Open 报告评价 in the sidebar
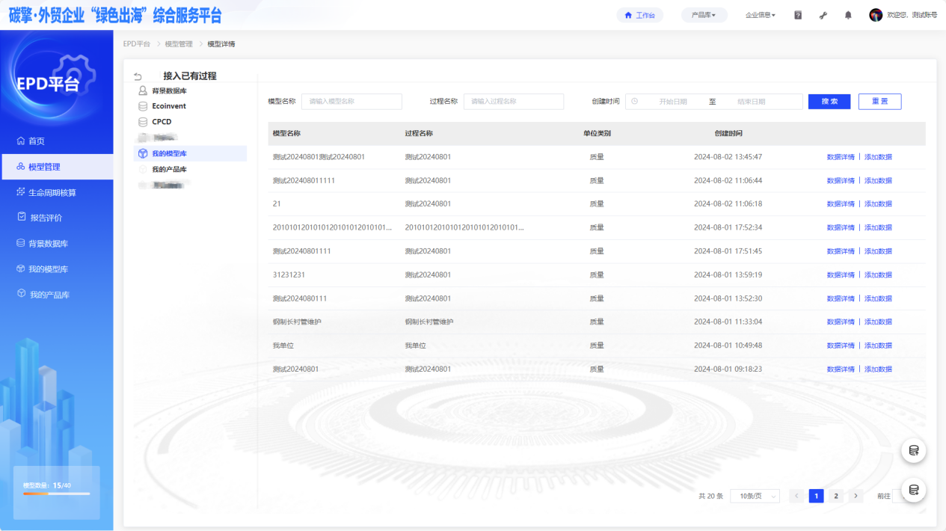This screenshot has height=531, width=946. (46, 218)
